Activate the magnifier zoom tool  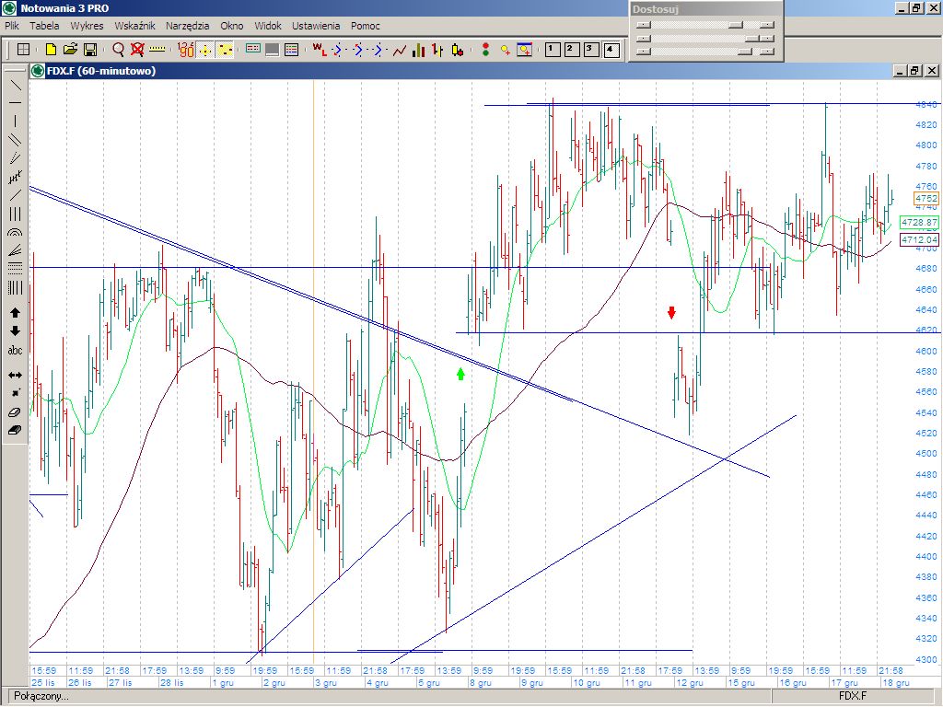119,50
